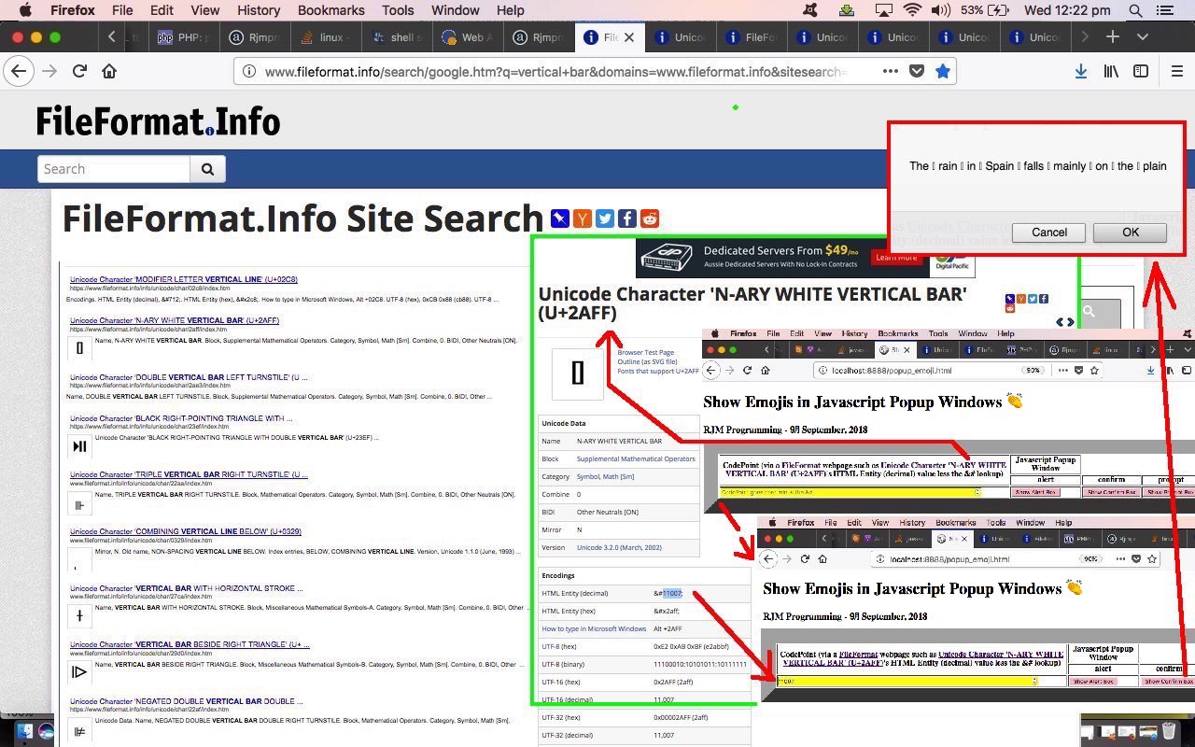
Task: Open 'MODIFIER LETTER VERTICAL LINE' result
Action: click(x=184, y=279)
